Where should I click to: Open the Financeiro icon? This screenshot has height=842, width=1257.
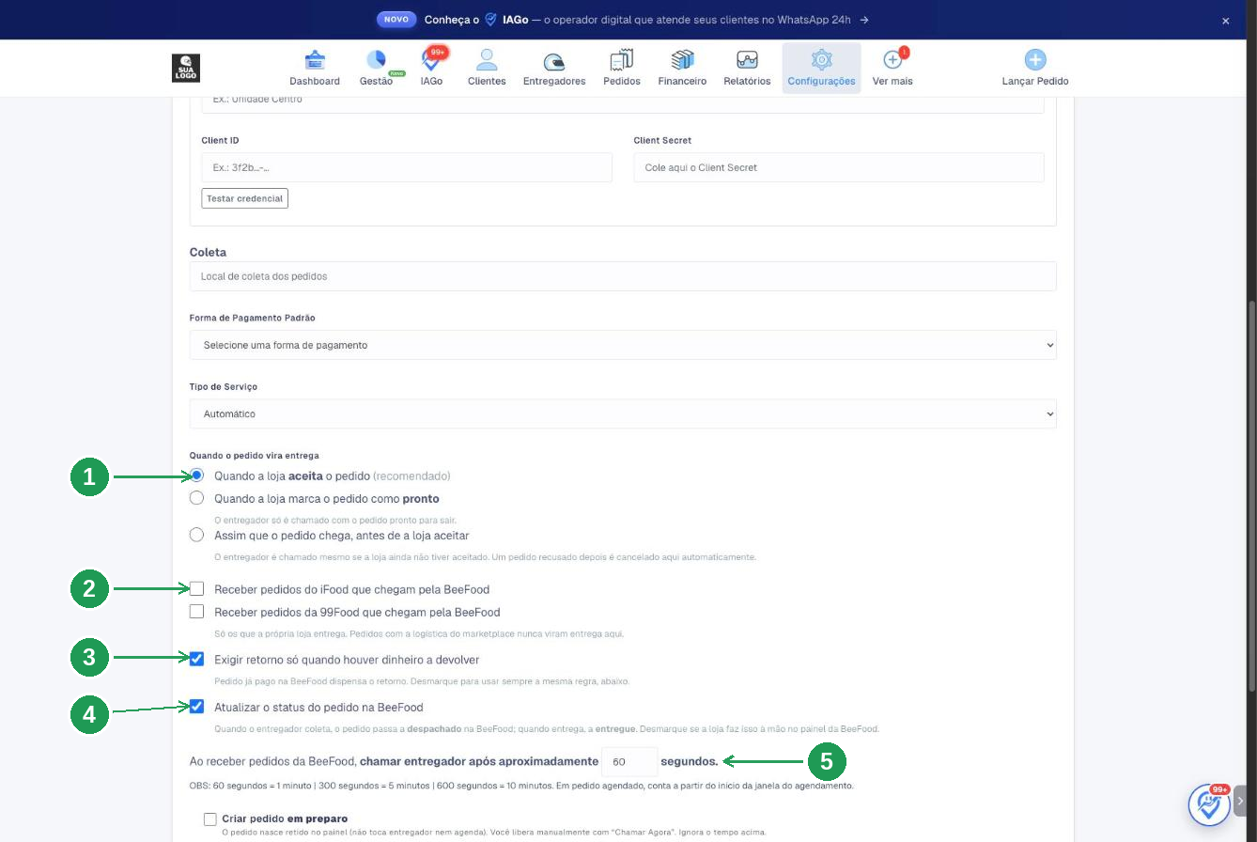coord(682,59)
